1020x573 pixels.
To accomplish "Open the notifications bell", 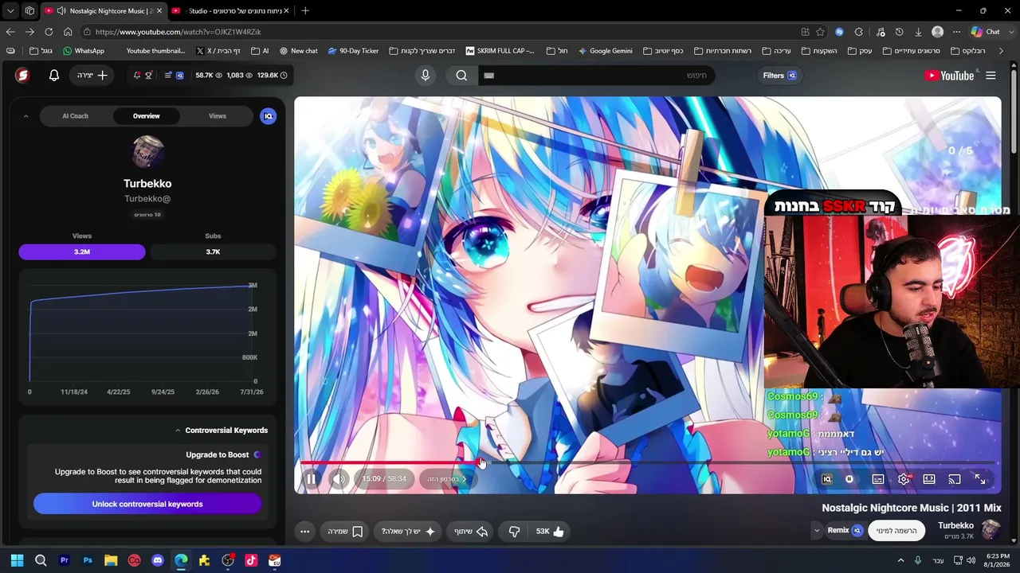I will 54,75.
